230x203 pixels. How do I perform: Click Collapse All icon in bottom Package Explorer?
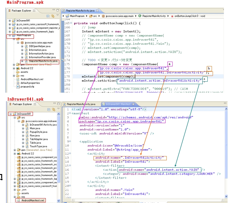click(x=49, y=109)
